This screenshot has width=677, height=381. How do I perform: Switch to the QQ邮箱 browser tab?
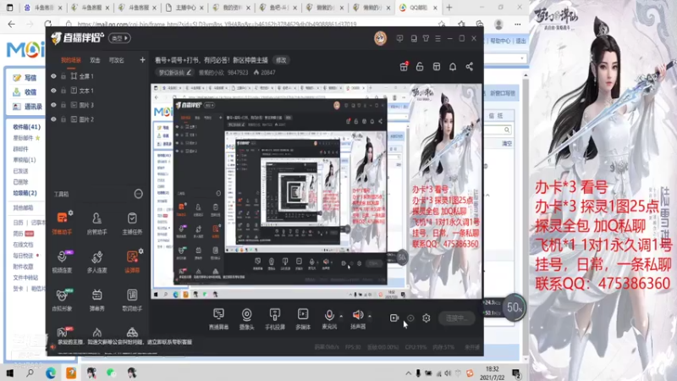click(x=417, y=8)
